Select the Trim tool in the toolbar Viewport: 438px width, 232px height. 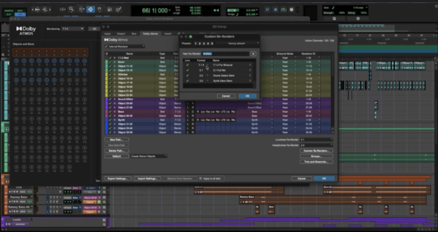pyautogui.click(x=81, y=9)
